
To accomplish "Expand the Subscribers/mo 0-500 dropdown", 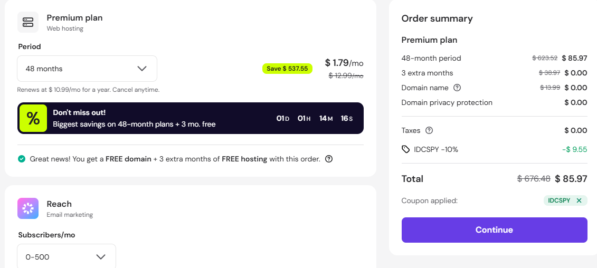I will click(67, 257).
